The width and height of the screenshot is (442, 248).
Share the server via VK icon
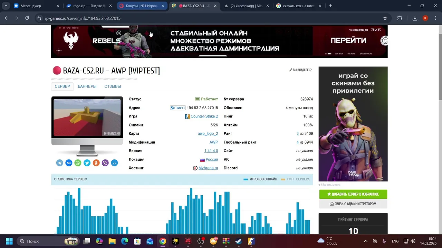pos(69,163)
